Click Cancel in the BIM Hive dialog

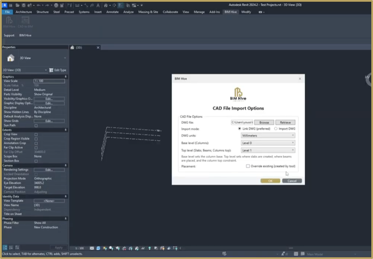292,181
